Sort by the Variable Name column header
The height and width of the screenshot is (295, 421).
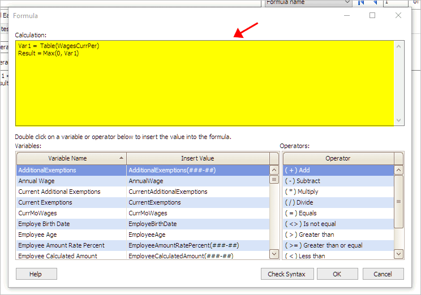click(71, 158)
